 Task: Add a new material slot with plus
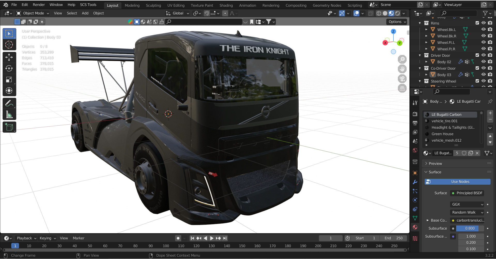[x=490, y=113]
